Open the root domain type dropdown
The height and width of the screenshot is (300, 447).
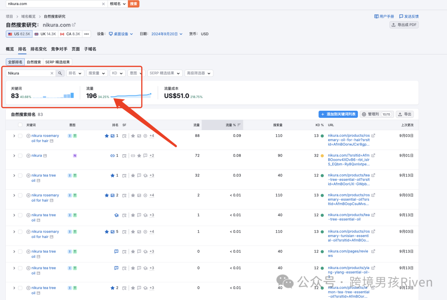(x=118, y=4)
